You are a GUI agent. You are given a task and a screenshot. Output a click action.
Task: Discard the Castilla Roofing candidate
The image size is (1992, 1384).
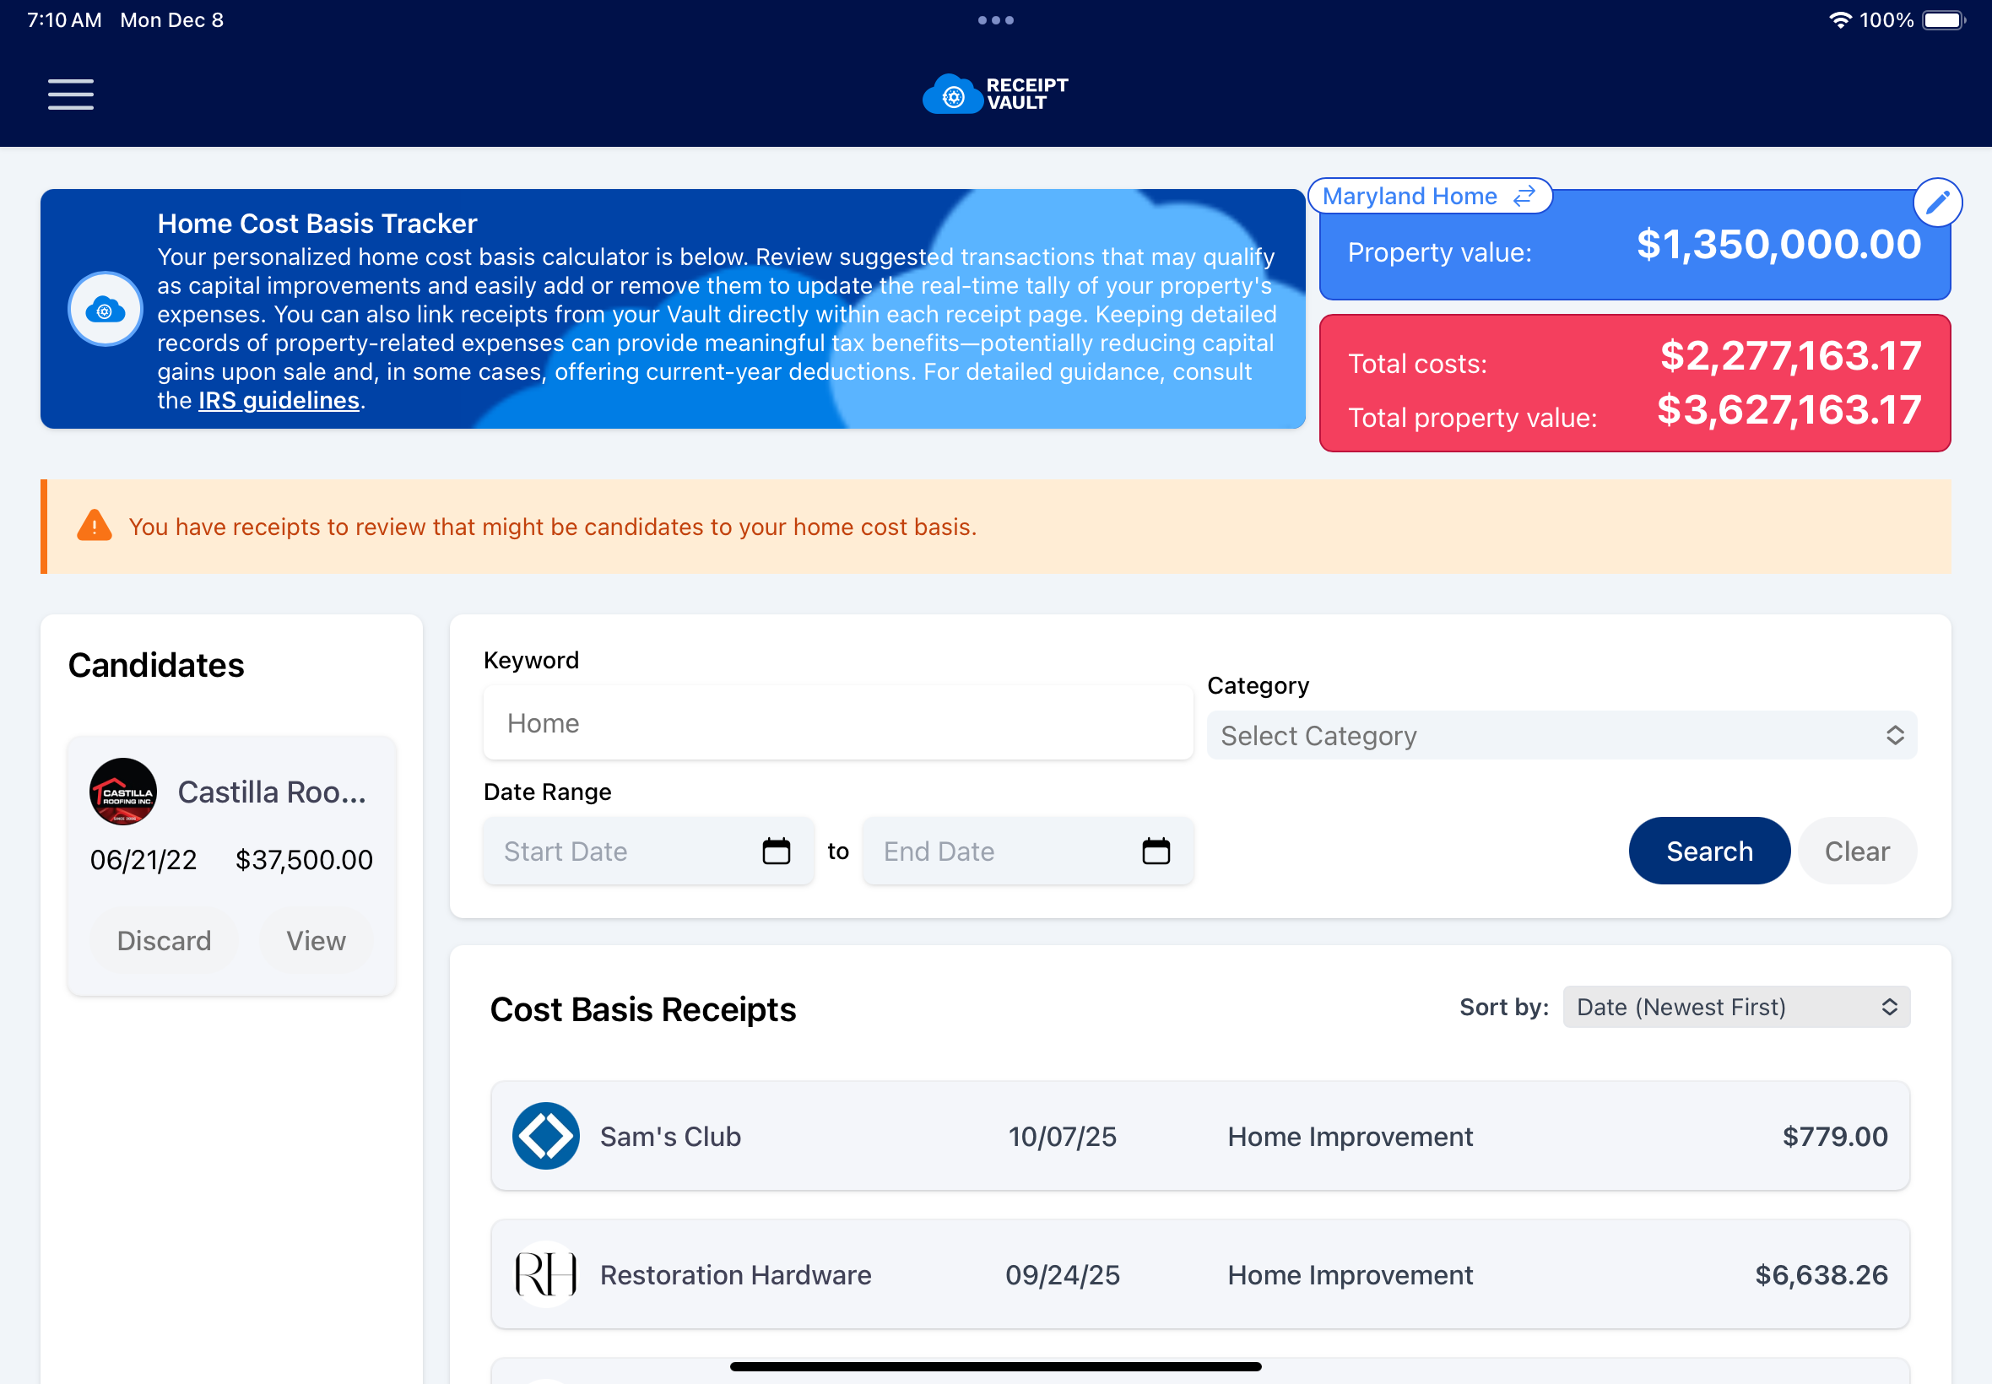click(x=164, y=940)
